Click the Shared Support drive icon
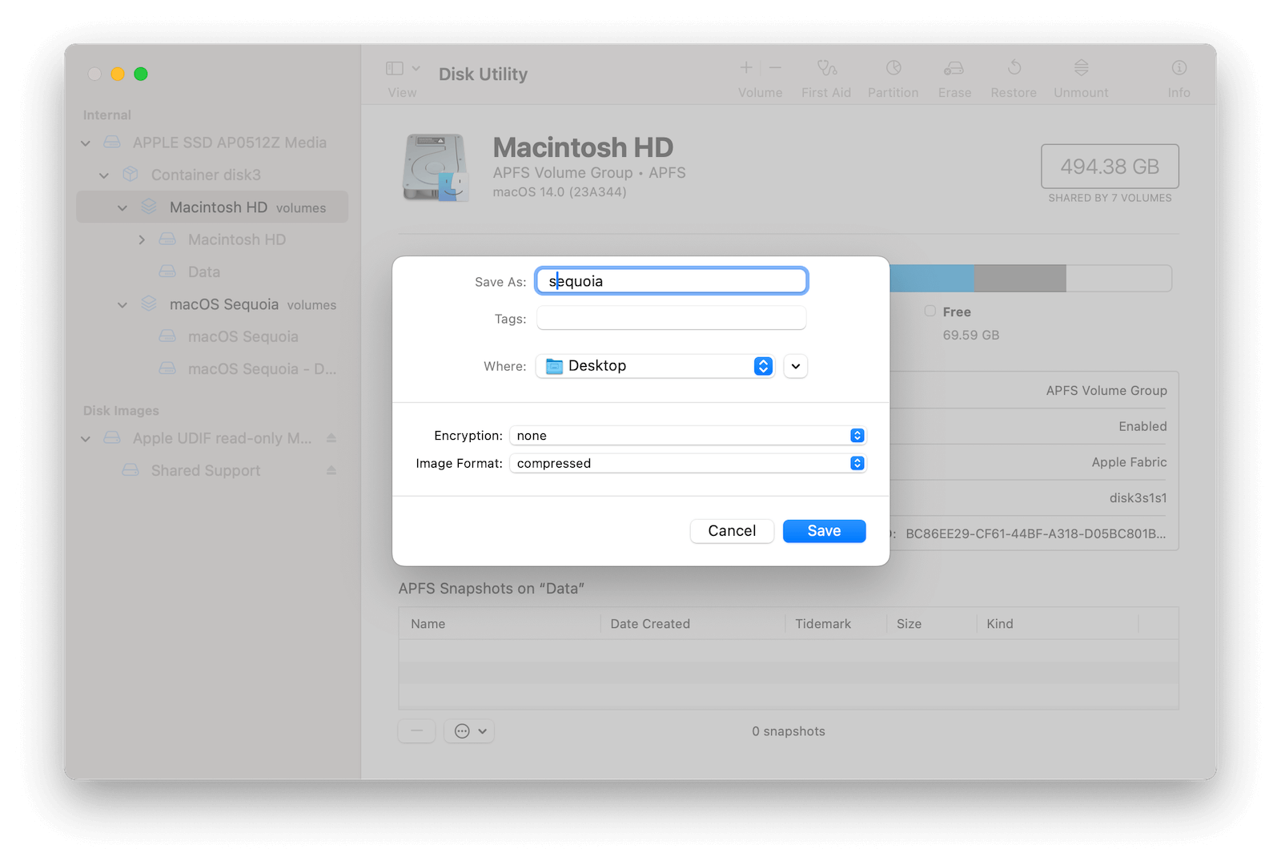Screen dimensions: 1281x865 click(131, 470)
